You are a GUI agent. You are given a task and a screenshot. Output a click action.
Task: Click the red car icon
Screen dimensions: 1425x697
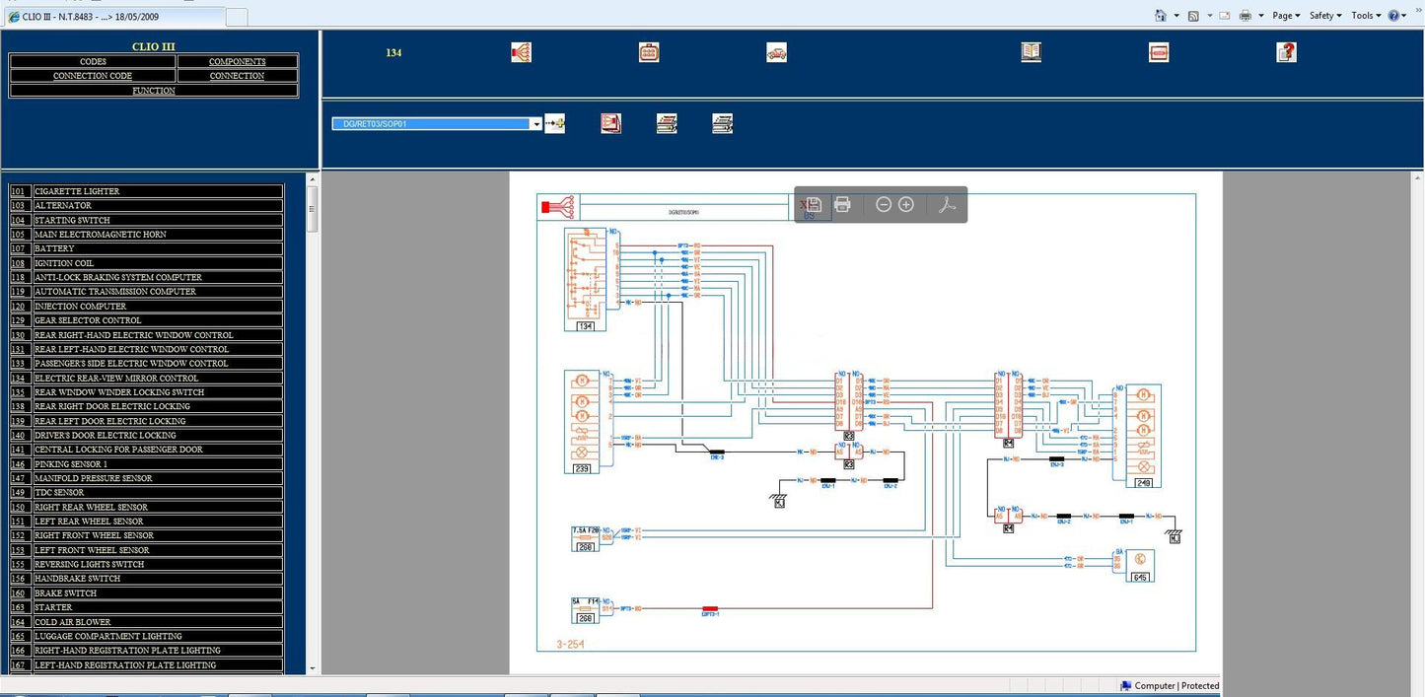tap(776, 52)
